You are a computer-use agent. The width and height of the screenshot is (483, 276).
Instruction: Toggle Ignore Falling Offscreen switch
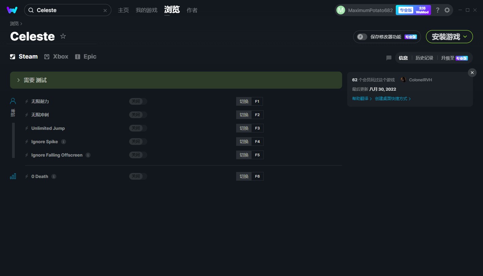pyautogui.click(x=138, y=155)
